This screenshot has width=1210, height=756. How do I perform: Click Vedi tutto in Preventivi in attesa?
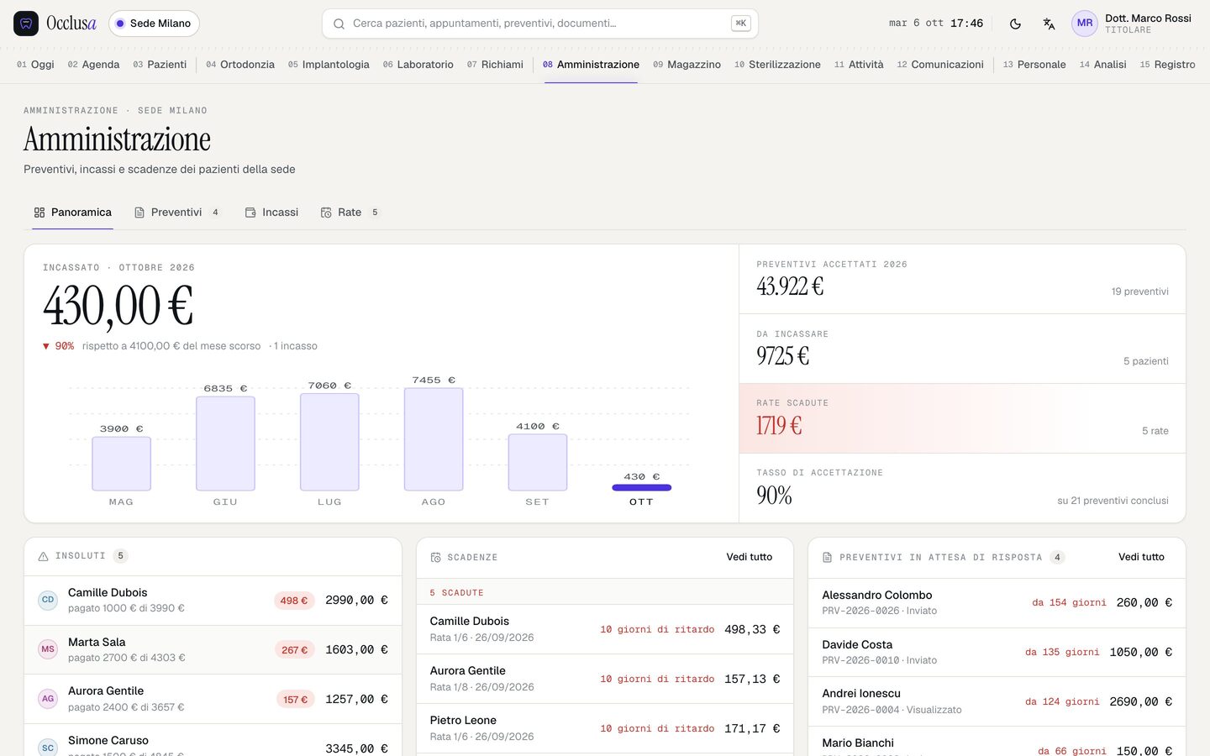coord(1141,557)
